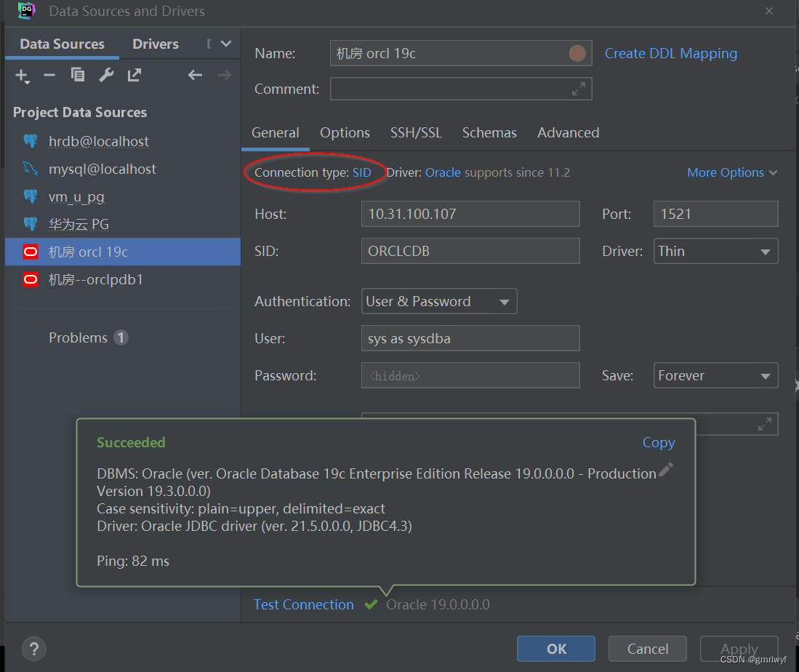Click the User field sys as sysdba
The image size is (799, 672).
[x=470, y=339]
